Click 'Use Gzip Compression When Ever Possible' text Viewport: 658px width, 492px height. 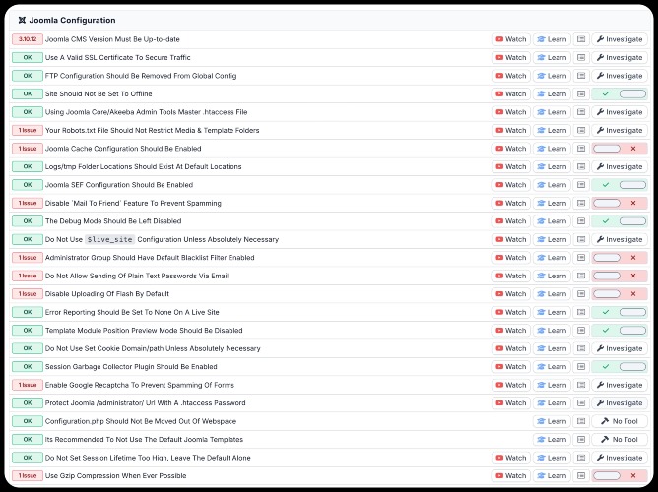point(116,476)
